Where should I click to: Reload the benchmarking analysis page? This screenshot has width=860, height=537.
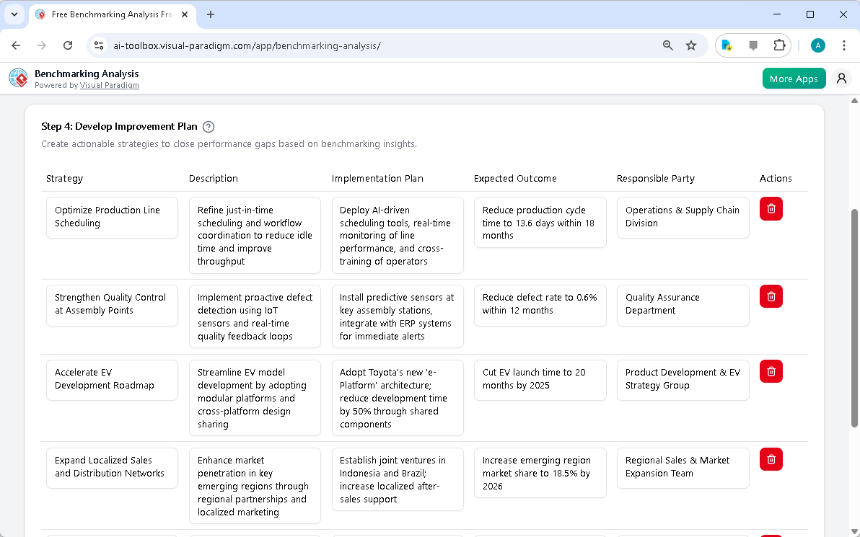coord(68,45)
